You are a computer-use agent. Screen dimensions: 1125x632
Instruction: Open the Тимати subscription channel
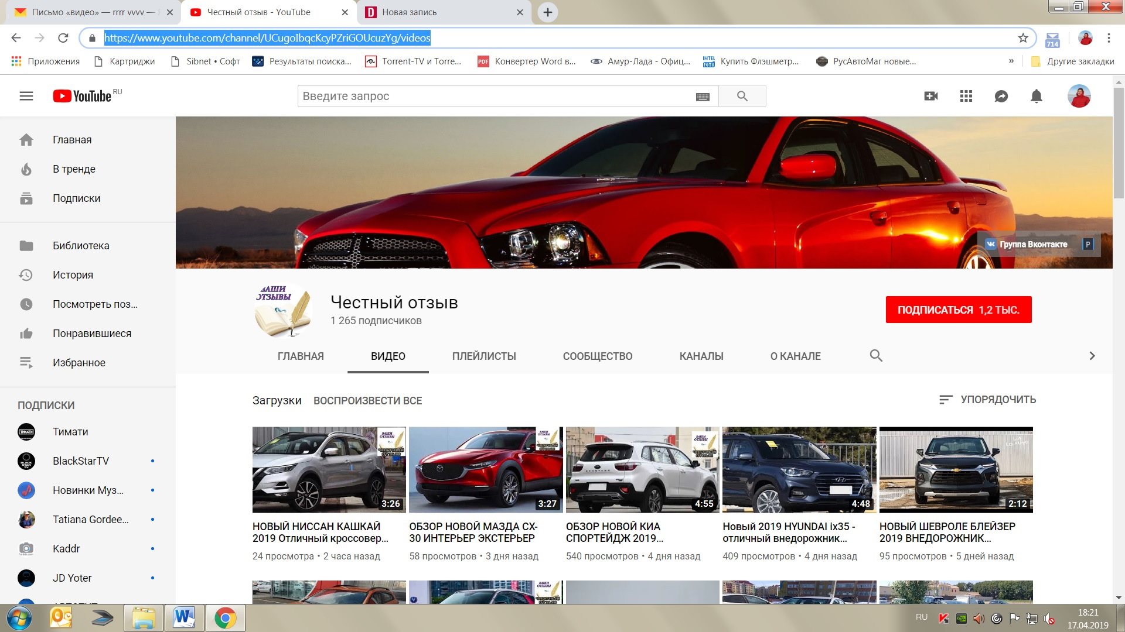88,432
